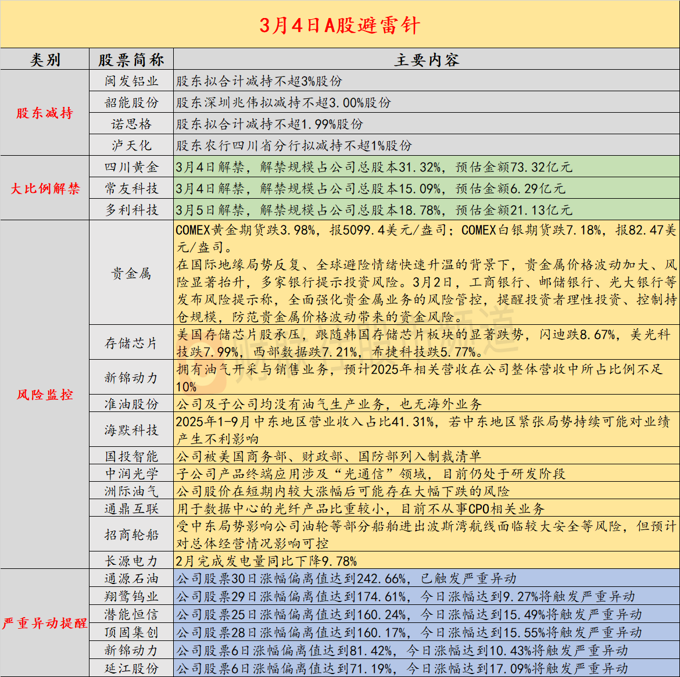Select stock name 洲际油气
The width and height of the screenshot is (680, 677).
click(x=131, y=491)
